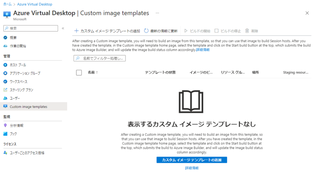Open the ellipsis more options menu
315x176 pixels.
(157, 13)
